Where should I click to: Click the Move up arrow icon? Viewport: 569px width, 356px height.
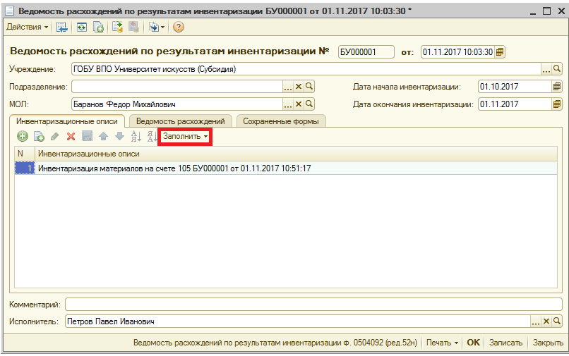pos(104,136)
